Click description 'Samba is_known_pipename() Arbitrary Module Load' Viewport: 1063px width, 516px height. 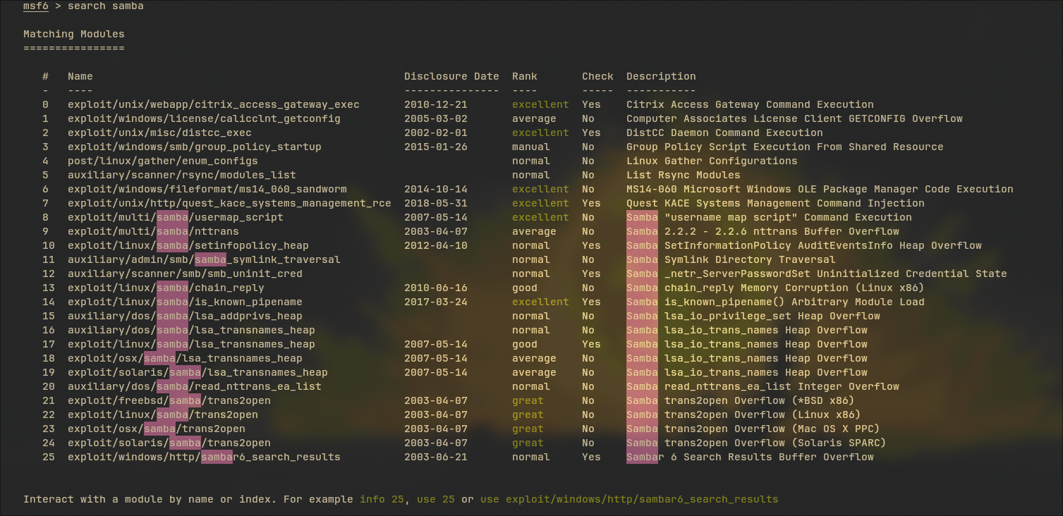click(x=775, y=302)
